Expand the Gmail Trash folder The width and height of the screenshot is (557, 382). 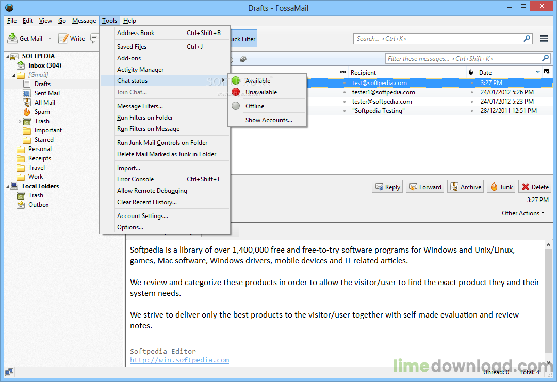20,121
